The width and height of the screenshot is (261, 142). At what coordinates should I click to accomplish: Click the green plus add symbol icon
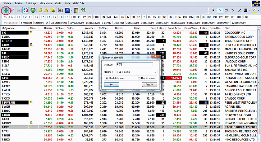click(x=6, y=11)
